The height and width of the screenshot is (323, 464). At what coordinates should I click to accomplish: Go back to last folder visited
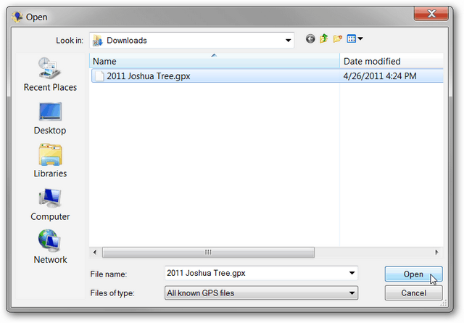tap(310, 38)
